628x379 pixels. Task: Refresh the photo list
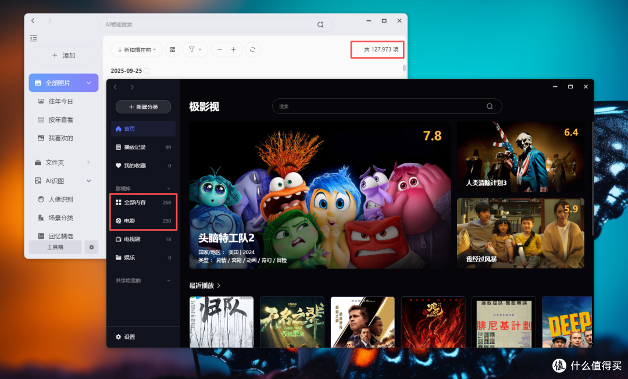(252, 49)
